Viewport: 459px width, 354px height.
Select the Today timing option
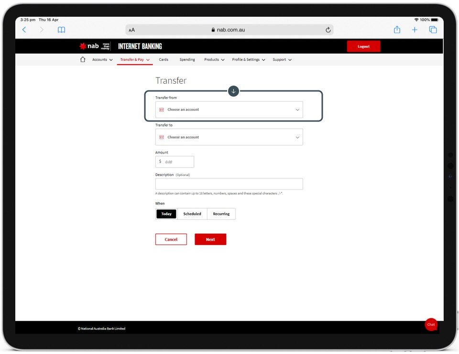point(166,214)
